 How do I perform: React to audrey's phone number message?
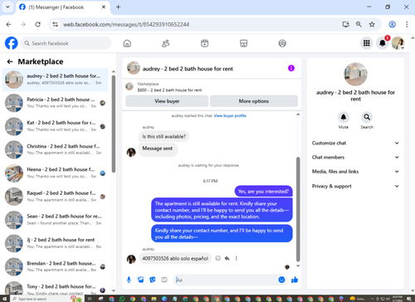pos(218,258)
